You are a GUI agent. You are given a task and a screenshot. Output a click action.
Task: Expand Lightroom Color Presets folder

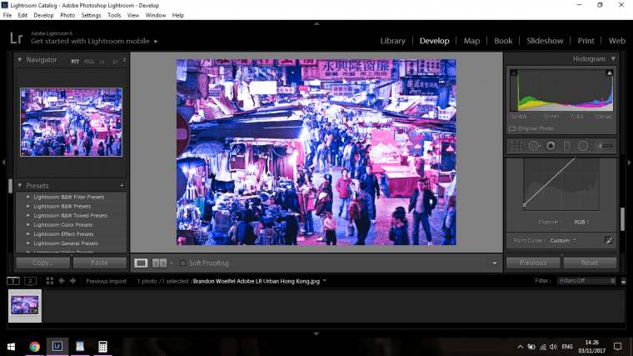(28, 224)
